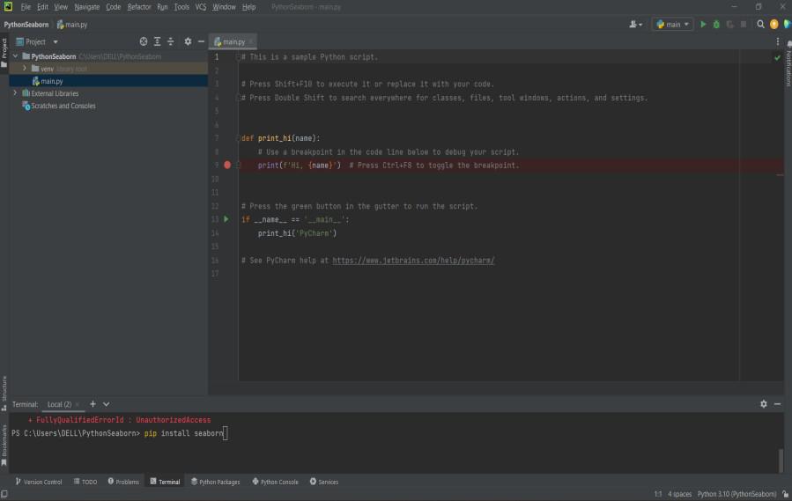Open Project panel gear options
This screenshot has height=501, width=792.
[x=188, y=41]
